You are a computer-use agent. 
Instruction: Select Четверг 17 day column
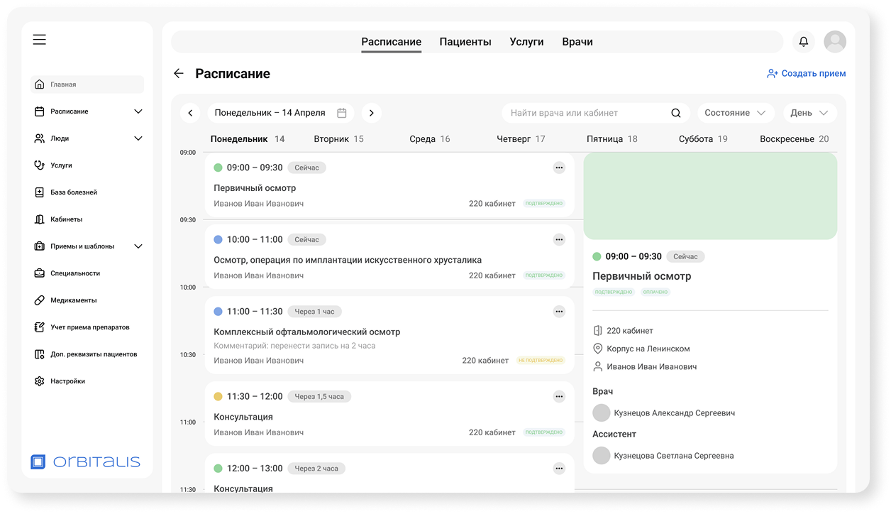[x=521, y=139]
